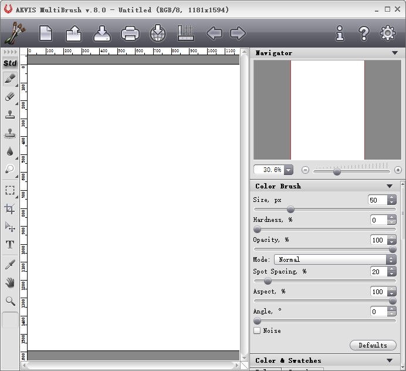Image resolution: width=406 pixels, height=371 pixels.
Task: Click the Size px slider handle
Action: click(290, 209)
